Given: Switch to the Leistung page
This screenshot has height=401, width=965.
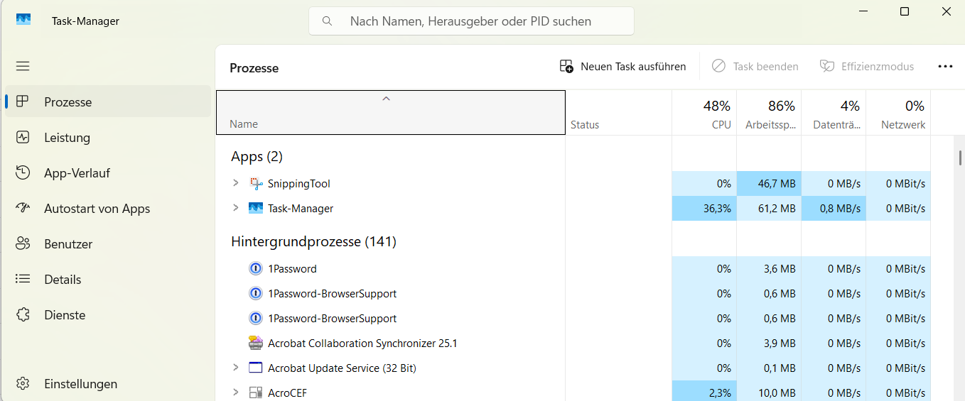Looking at the screenshot, I should click(108, 137).
